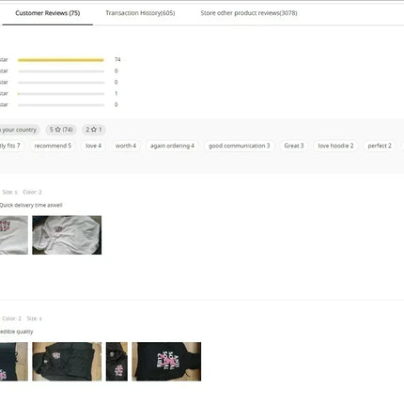The height and width of the screenshot is (404, 404).
Task: Select the 'love 4' keyword tag
Action: pos(93,146)
